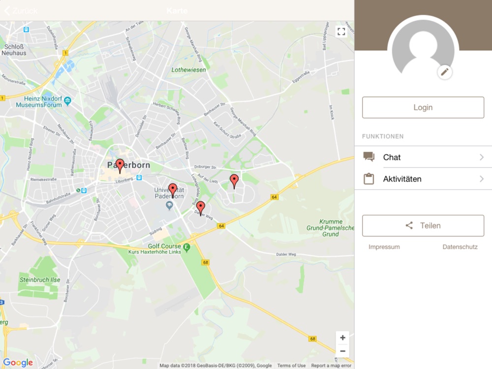The height and width of the screenshot is (369, 492).
Task: Zoom in on the map
Action: (x=342, y=338)
